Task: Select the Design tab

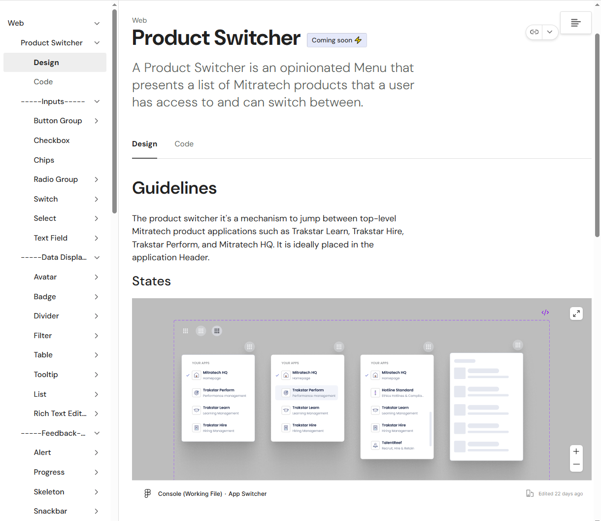Action: 144,144
